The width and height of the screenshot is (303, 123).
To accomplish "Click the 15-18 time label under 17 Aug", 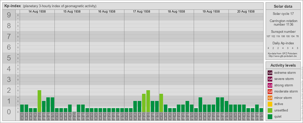I will click(x=148, y=117).
